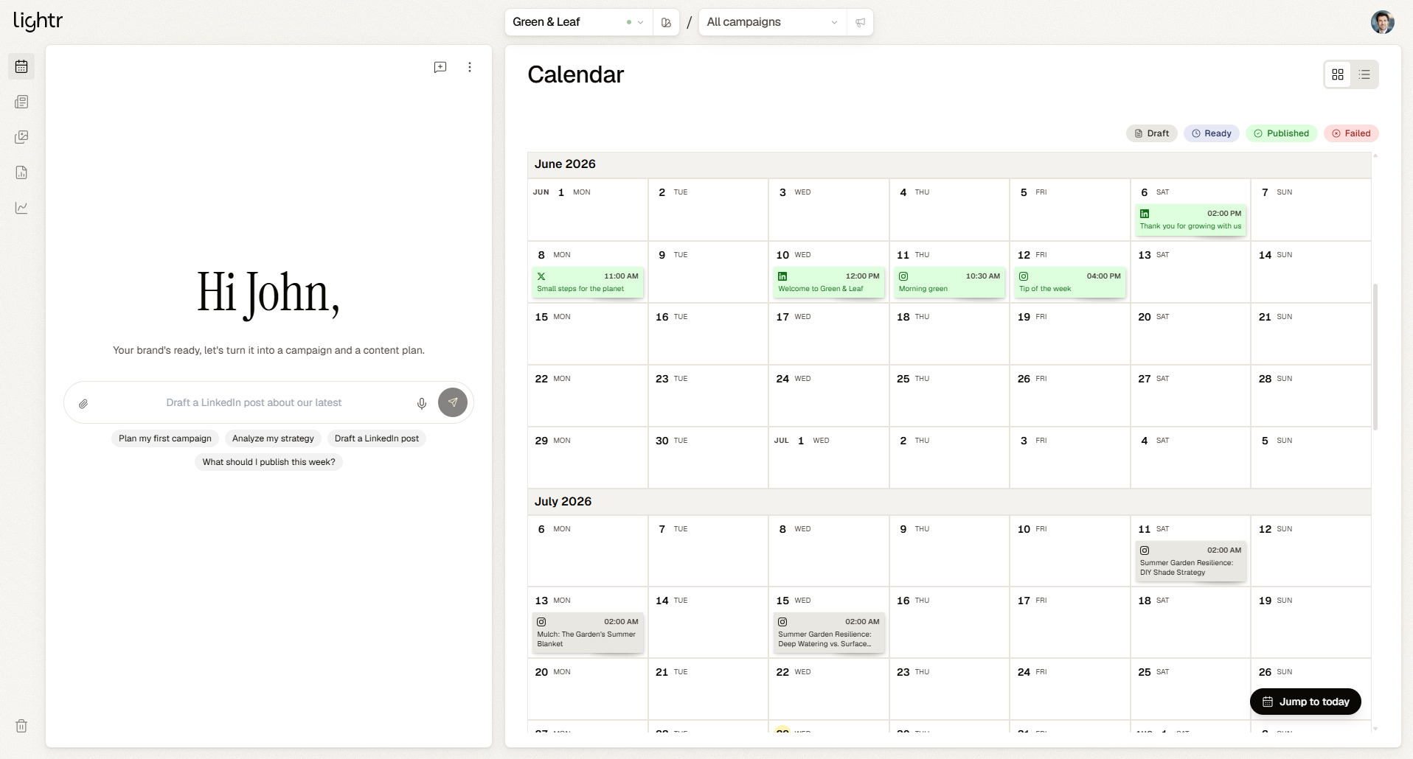Select the July 20 Monday cell

click(588, 689)
